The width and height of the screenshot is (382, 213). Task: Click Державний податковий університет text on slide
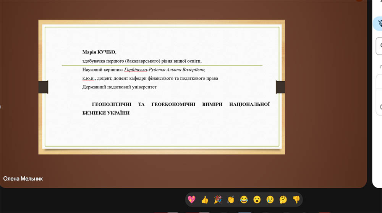119,87
